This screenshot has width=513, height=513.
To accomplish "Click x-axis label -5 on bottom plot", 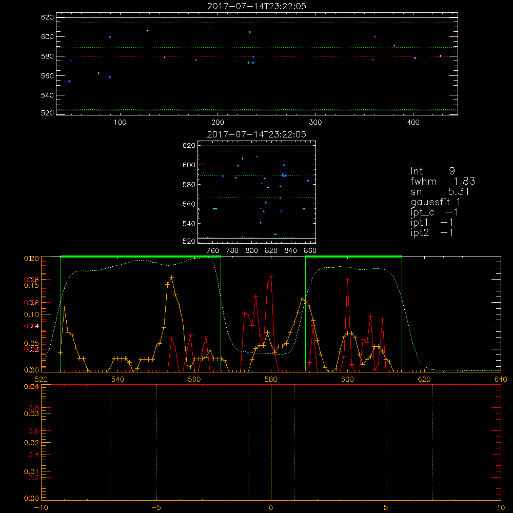I will click(156, 507).
